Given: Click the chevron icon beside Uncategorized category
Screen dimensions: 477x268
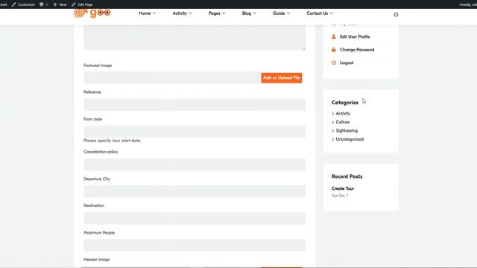Looking at the screenshot, I should (x=333, y=139).
